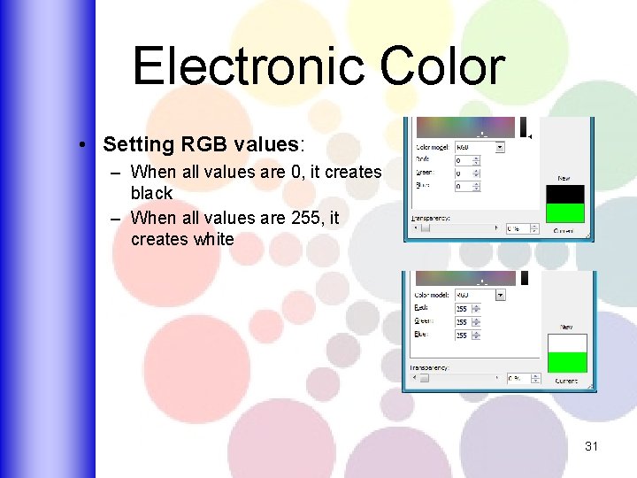Click the left arrow of the Transparency slider in the black-color dialog

coord(416,228)
